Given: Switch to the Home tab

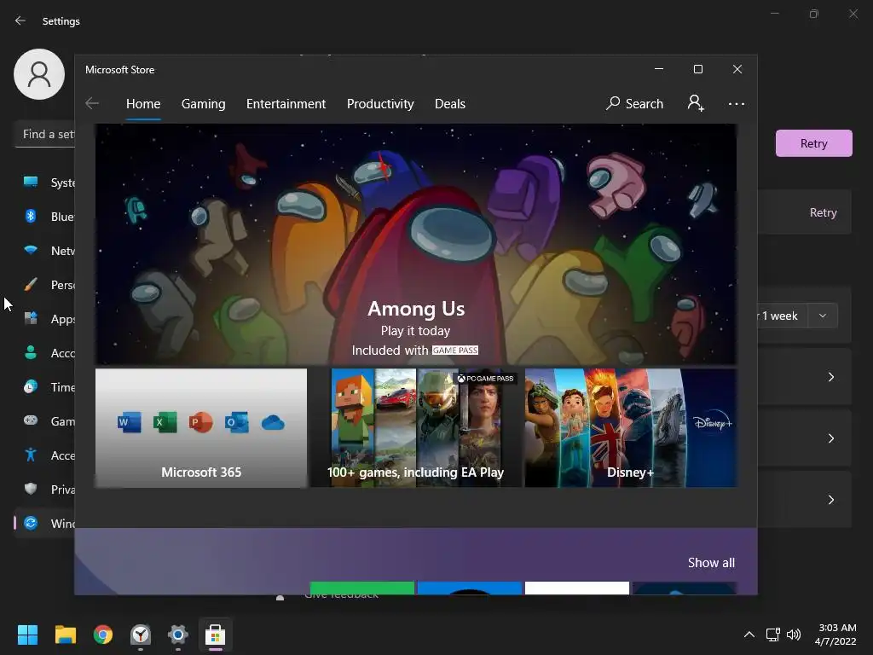Looking at the screenshot, I should click(143, 104).
